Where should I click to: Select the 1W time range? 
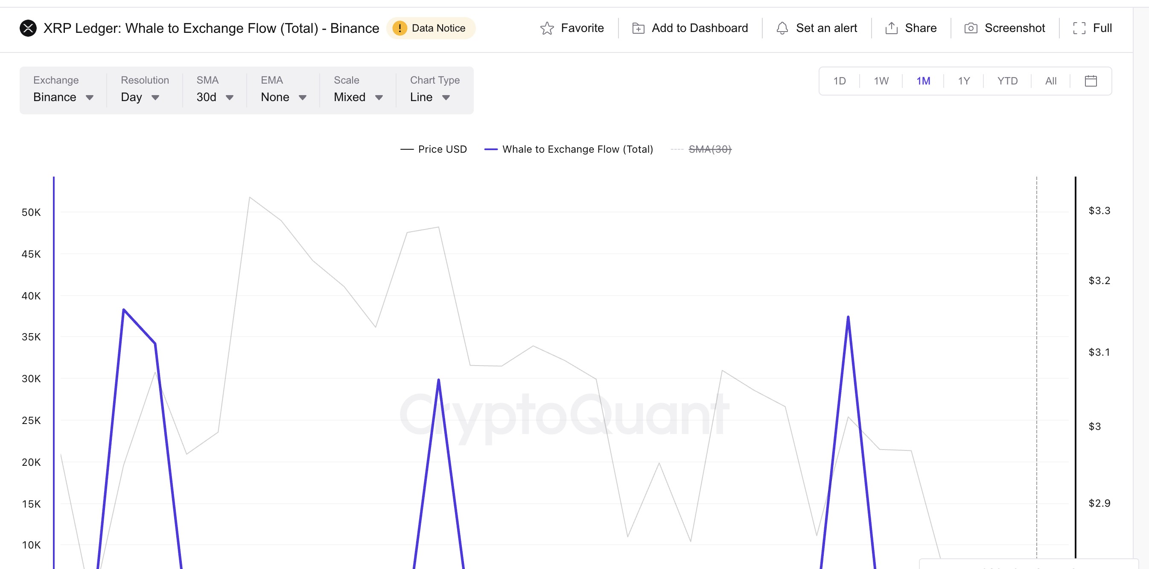pos(881,81)
